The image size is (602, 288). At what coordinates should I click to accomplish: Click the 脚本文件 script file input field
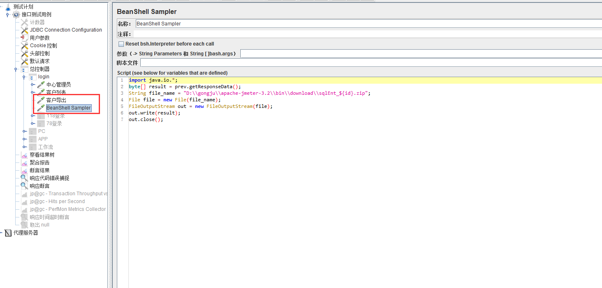pyautogui.click(x=371, y=63)
